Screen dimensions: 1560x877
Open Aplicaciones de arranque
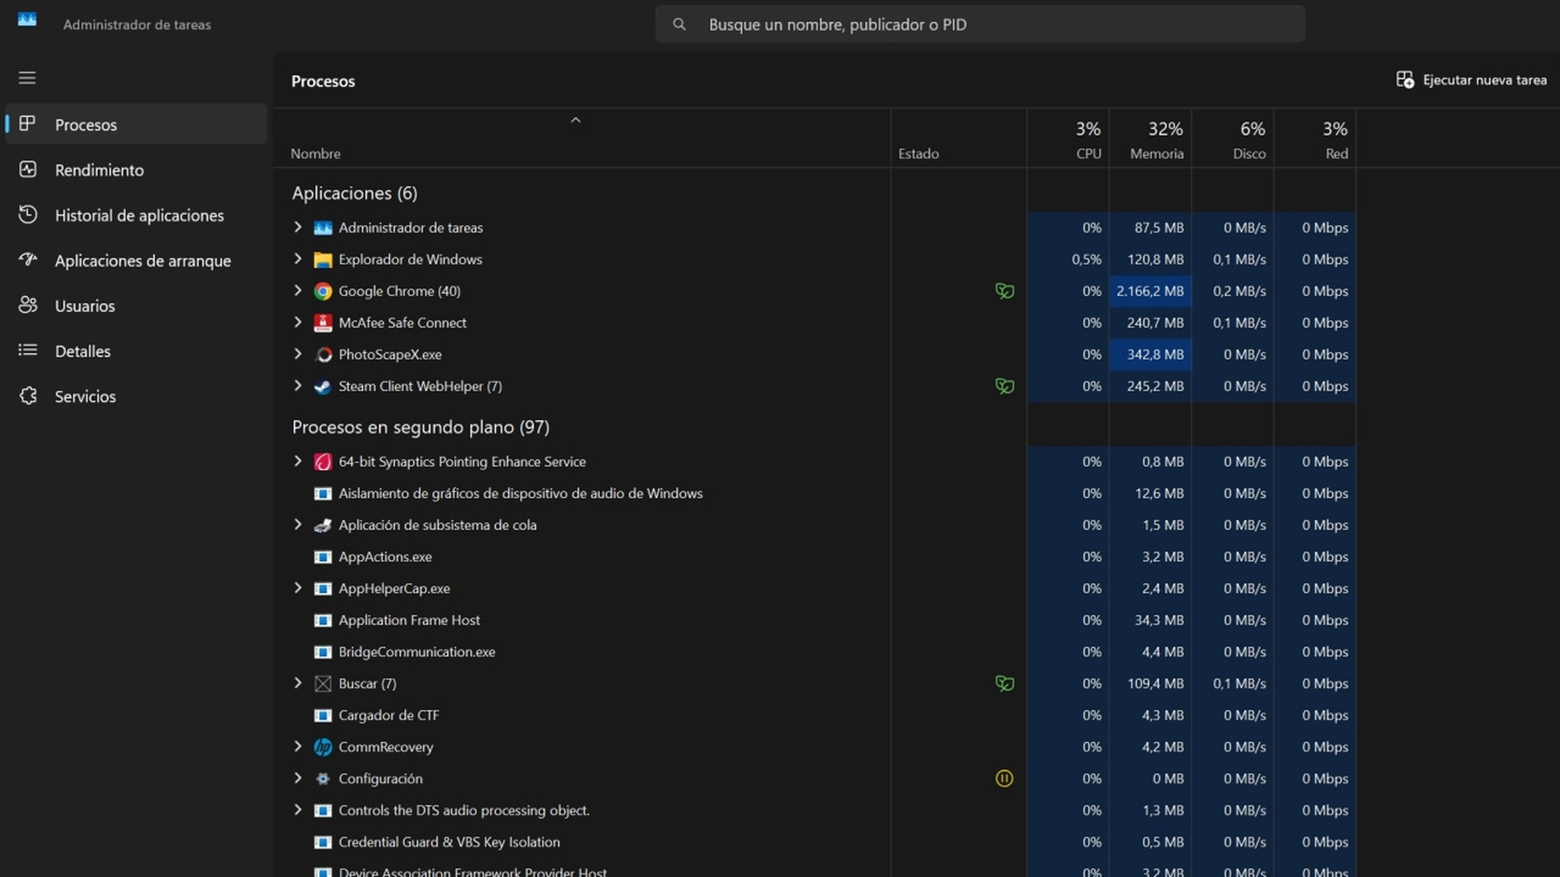click(x=136, y=261)
